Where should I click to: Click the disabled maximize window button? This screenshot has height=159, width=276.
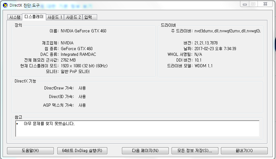pyautogui.click(x=253, y=4)
